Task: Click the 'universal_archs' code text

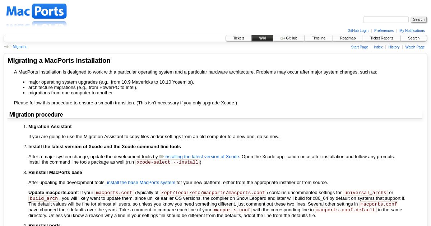Action: point(365,193)
